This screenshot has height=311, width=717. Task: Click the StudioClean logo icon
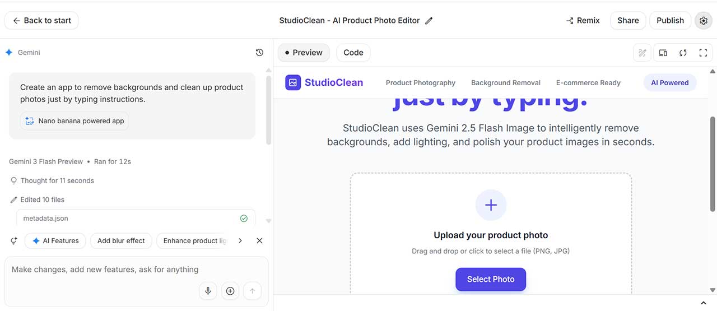tap(293, 83)
